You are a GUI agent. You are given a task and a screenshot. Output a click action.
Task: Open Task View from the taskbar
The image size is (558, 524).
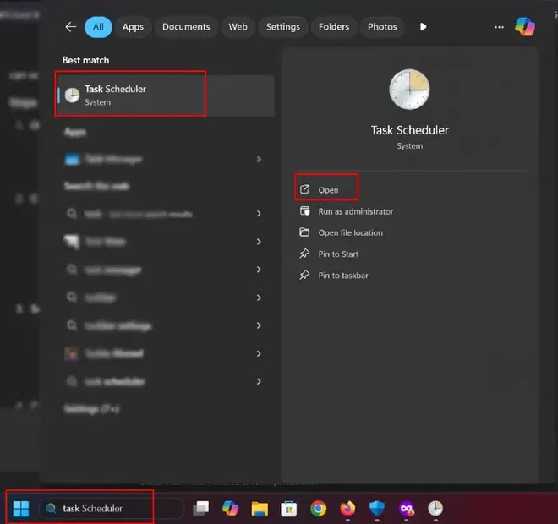[200, 508]
